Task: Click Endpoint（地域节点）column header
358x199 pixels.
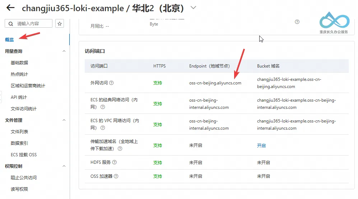Action: pyautogui.click(x=209, y=66)
